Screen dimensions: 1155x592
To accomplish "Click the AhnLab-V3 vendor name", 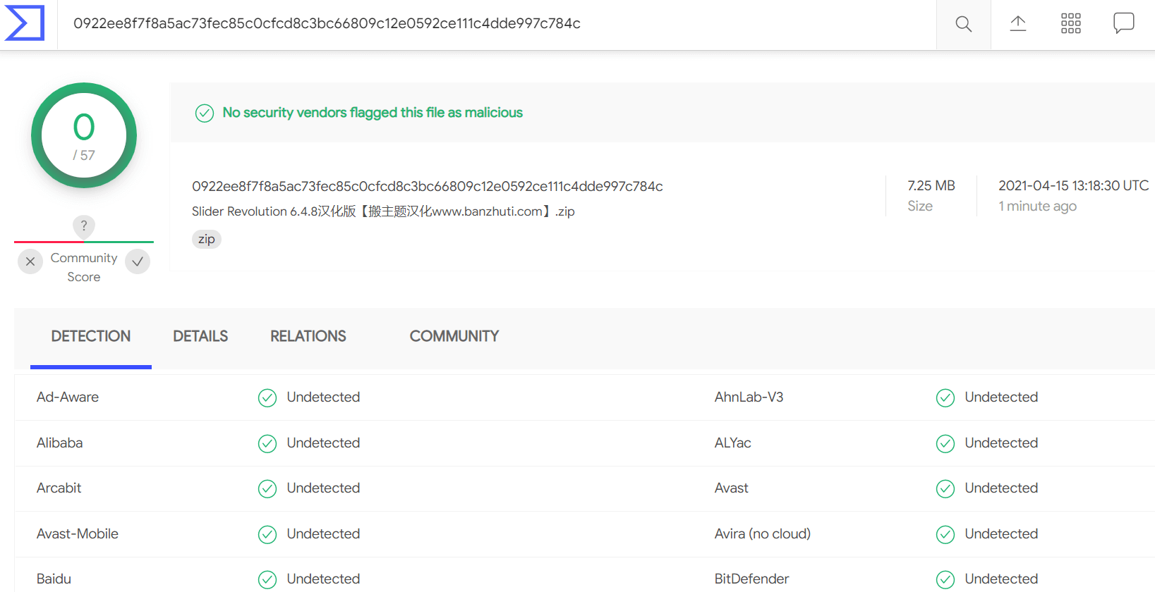I will click(x=749, y=397).
